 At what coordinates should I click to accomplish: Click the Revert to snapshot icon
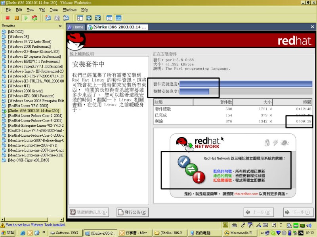[57, 18]
